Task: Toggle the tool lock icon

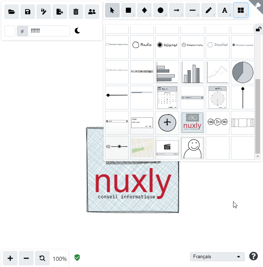Action: [258, 29]
